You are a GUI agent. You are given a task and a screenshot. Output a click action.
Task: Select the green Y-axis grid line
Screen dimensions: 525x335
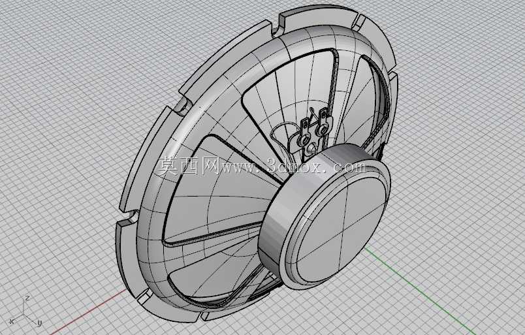tap(420, 290)
